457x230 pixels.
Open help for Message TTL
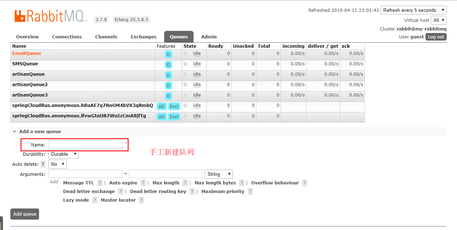click(x=100, y=183)
